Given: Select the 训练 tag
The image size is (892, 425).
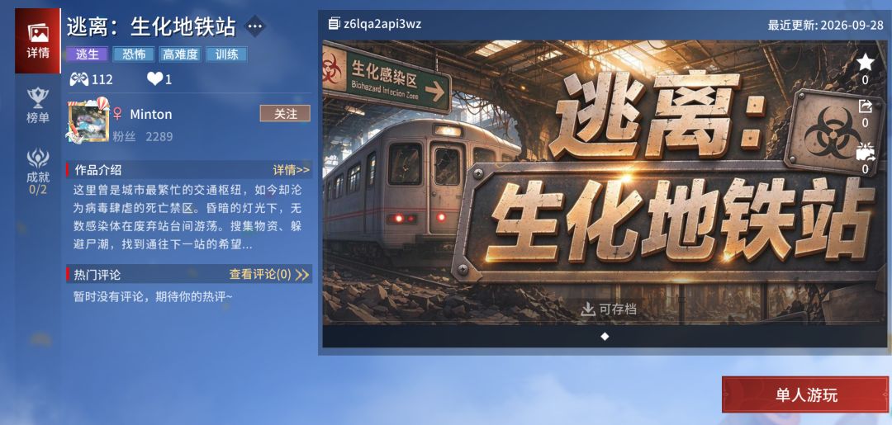Looking at the screenshot, I should pos(226,54).
